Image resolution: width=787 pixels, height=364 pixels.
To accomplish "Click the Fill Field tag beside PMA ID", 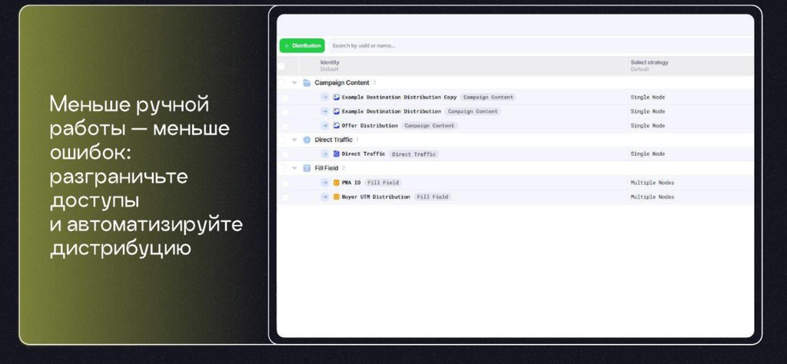I will pyautogui.click(x=383, y=183).
